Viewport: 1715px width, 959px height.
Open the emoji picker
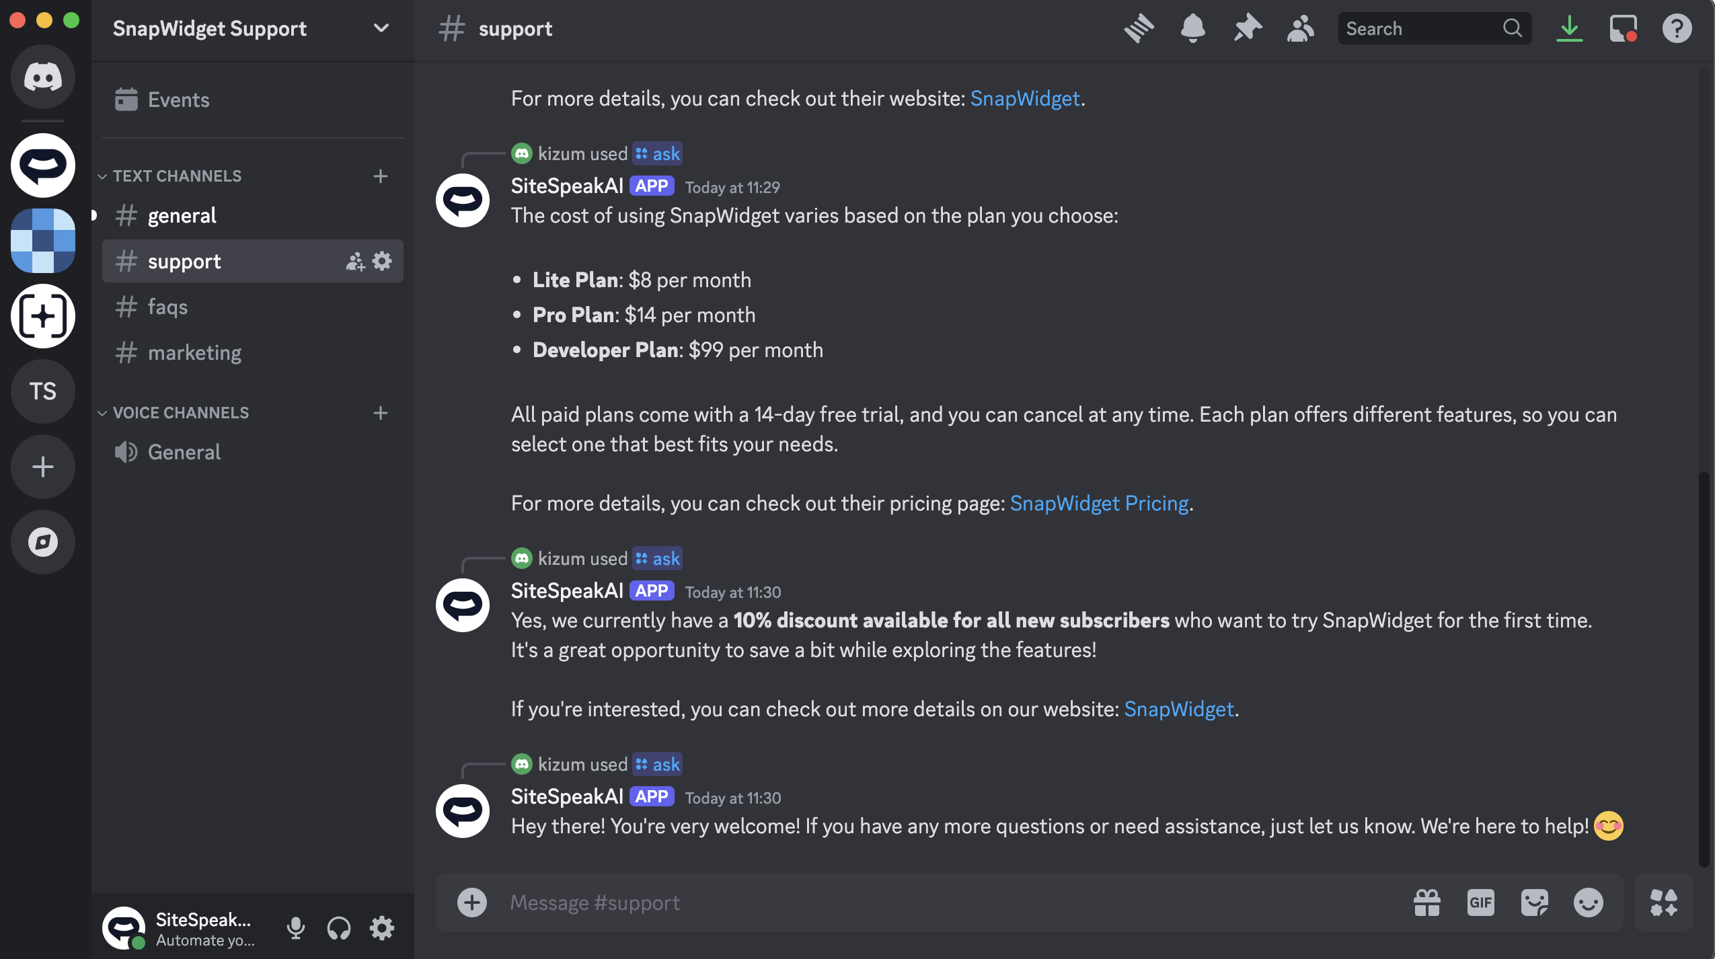[x=1588, y=903]
